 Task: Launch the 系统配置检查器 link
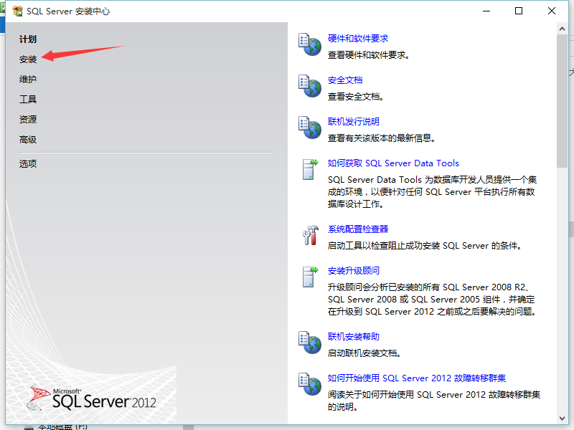357,229
